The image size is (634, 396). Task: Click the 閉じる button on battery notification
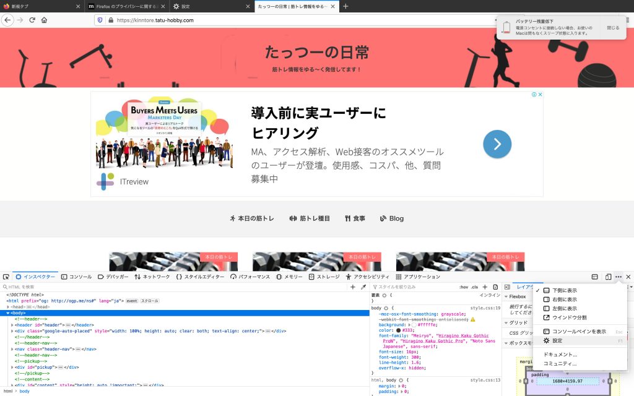coord(612,28)
